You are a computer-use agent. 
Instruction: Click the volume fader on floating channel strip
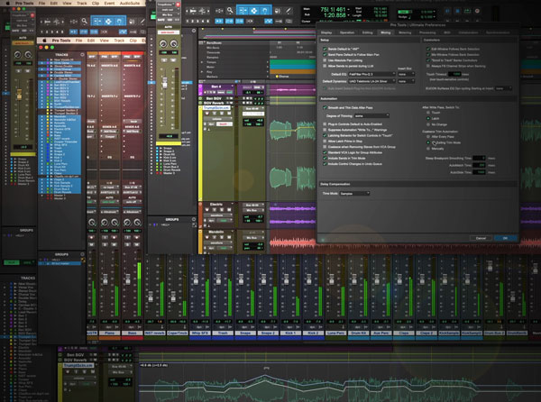[x=165, y=83]
